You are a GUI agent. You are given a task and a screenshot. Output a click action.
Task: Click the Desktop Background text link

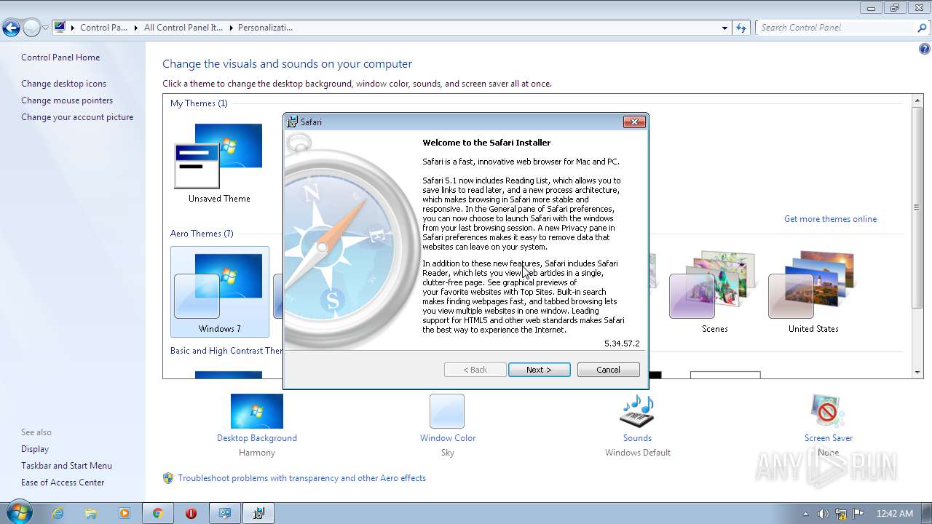point(257,438)
